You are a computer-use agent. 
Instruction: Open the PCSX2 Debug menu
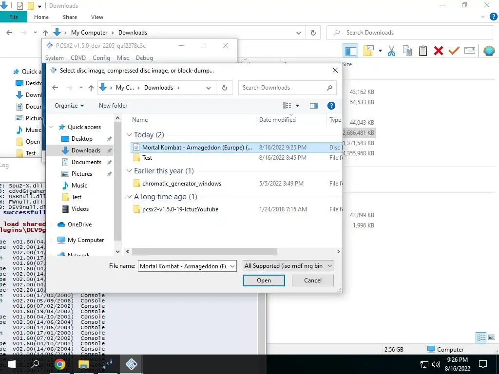[144, 58]
